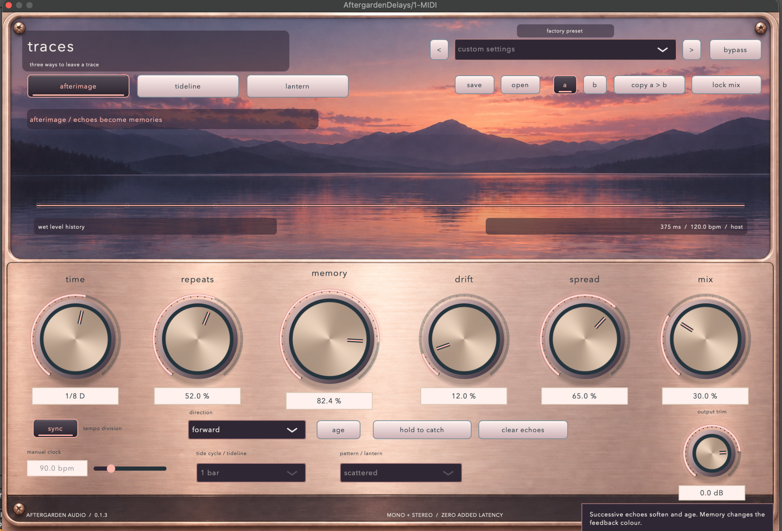Switch to the lantern mode tab
Screen dimensions: 782x531
coord(297,86)
